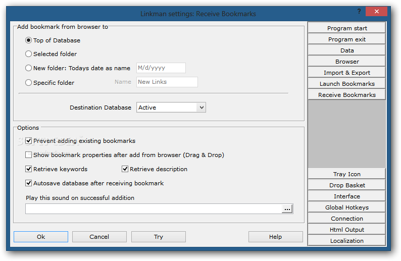Go to the Data settings page

347,50
